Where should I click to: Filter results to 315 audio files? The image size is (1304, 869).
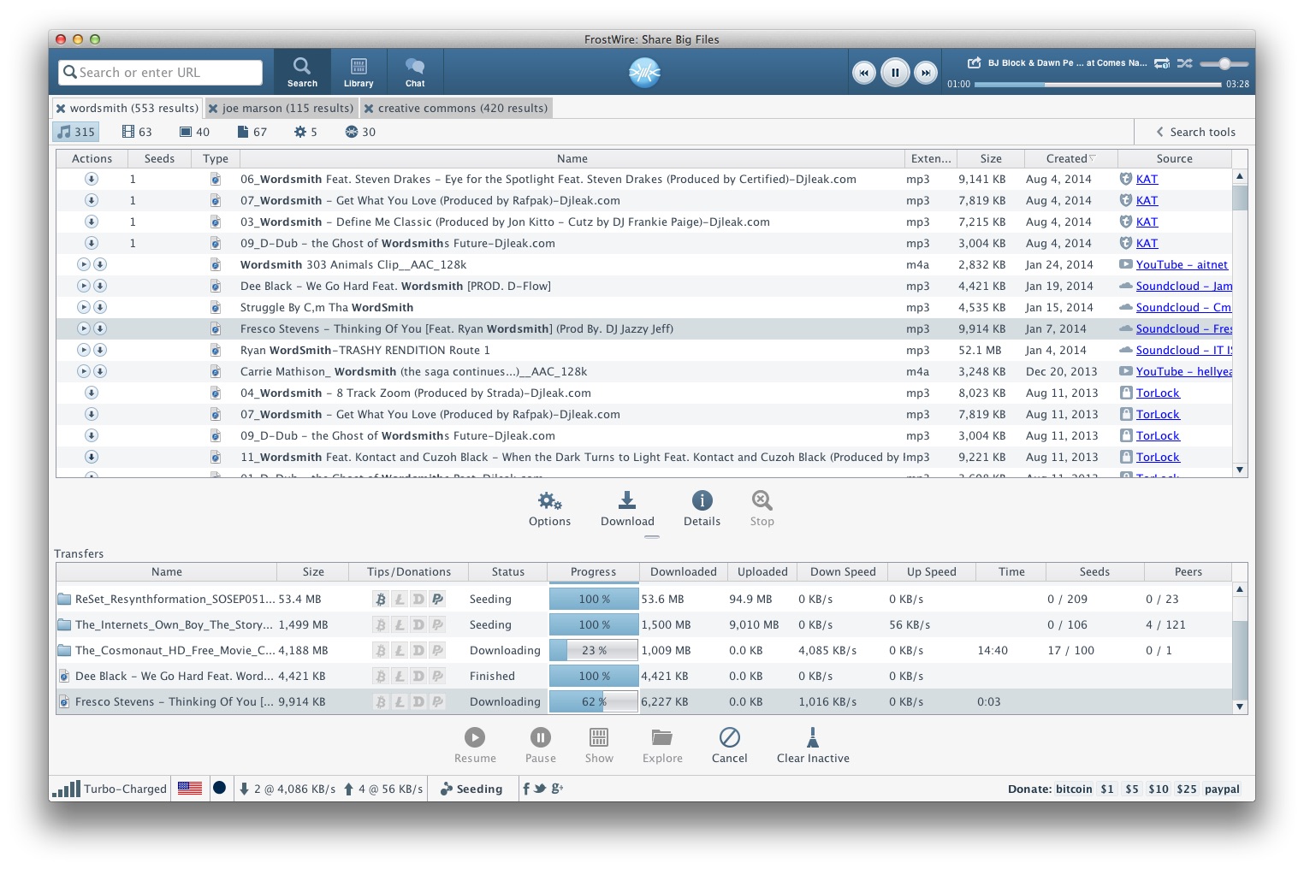76,132
